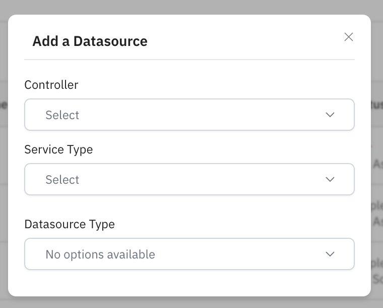Viewport: 383px width, 308px height.
Task: Click the dimmed overlay above the dialog
Action: click(x=191, y=7)
